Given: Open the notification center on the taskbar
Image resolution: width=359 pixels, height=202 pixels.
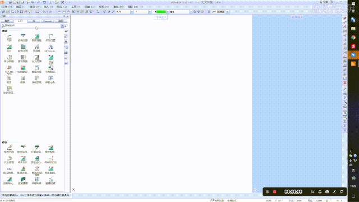Looking at the screenshot, I should point(353,196).
